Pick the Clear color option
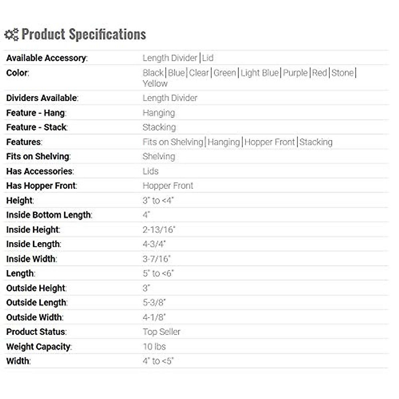 (199, 73)
